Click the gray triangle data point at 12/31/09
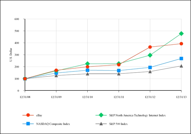Image resolution: width=191 pixels, height=134 pixels. coord(56,75)
